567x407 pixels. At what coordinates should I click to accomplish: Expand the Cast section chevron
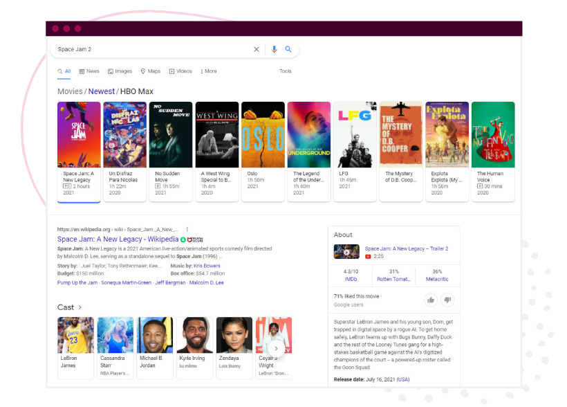coord(80,307)
